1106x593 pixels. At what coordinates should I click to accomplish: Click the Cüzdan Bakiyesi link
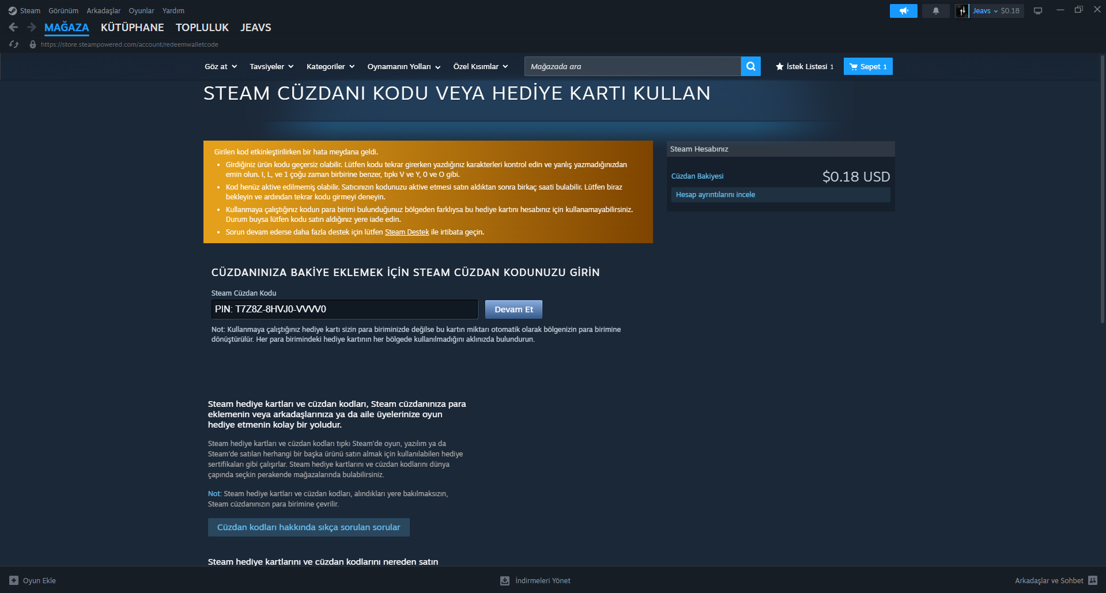(697, 176)
